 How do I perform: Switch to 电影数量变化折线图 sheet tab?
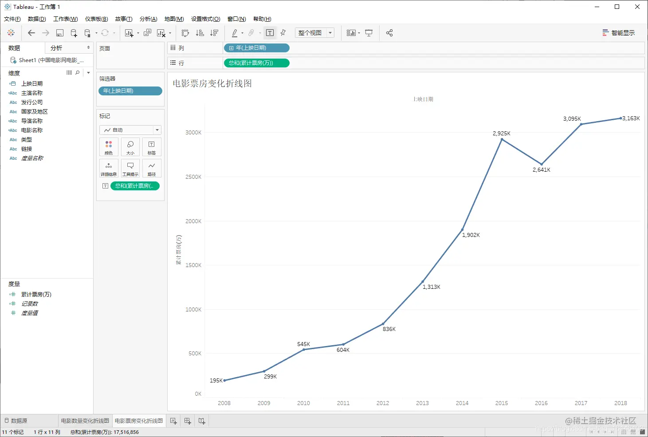click(85, 421)
